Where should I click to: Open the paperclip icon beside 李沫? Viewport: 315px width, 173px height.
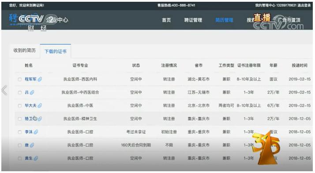[36, 132]
